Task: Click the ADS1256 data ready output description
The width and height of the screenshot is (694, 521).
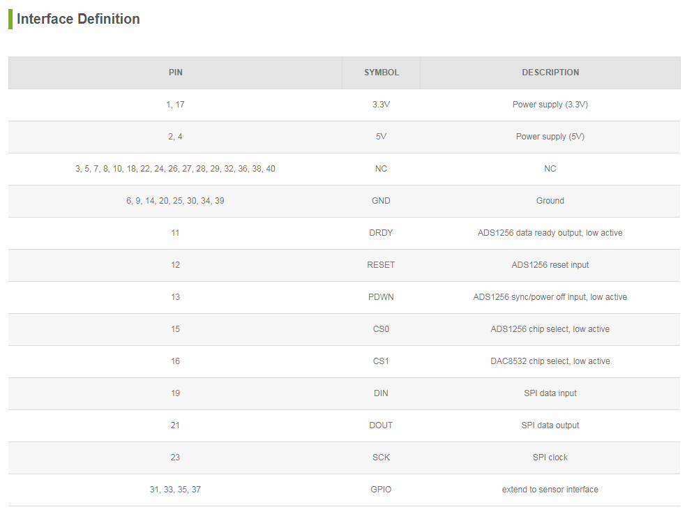Action: [x=550, y=233]
